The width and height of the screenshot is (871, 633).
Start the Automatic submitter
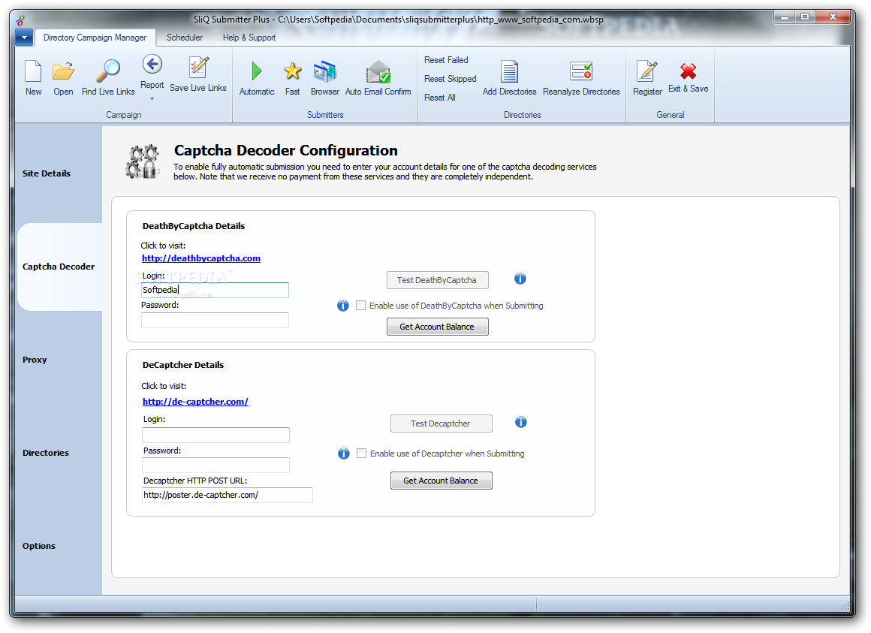[x=257, y=71]
